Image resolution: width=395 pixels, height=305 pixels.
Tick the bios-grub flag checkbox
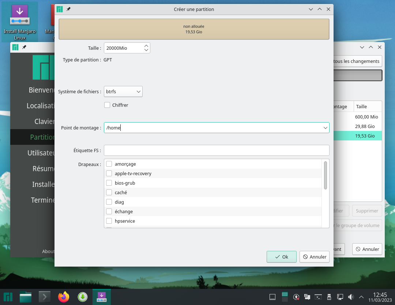pyautogui.click(x=109, y=183)
